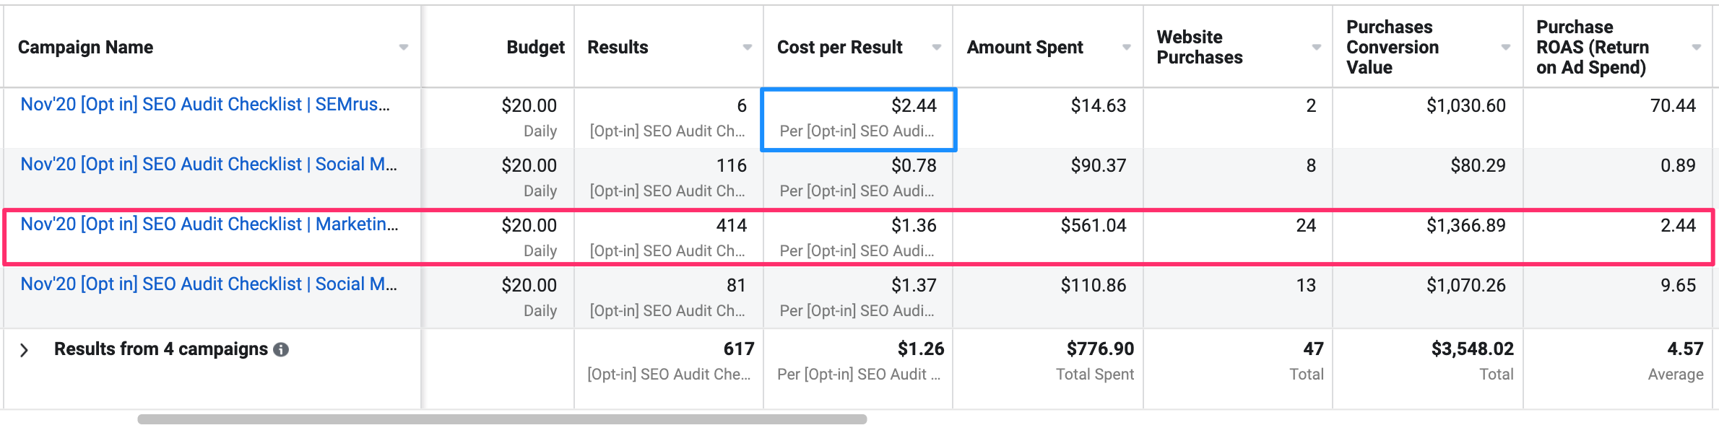Open the Amount Spent column dropdown arrow
The height and width of the screenshot is (433, 1719).
(x=1127, y=48)
